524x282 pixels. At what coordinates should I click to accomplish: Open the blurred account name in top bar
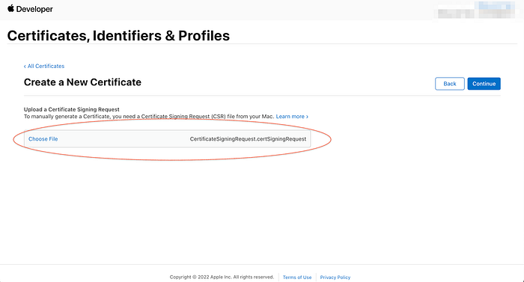456,13
